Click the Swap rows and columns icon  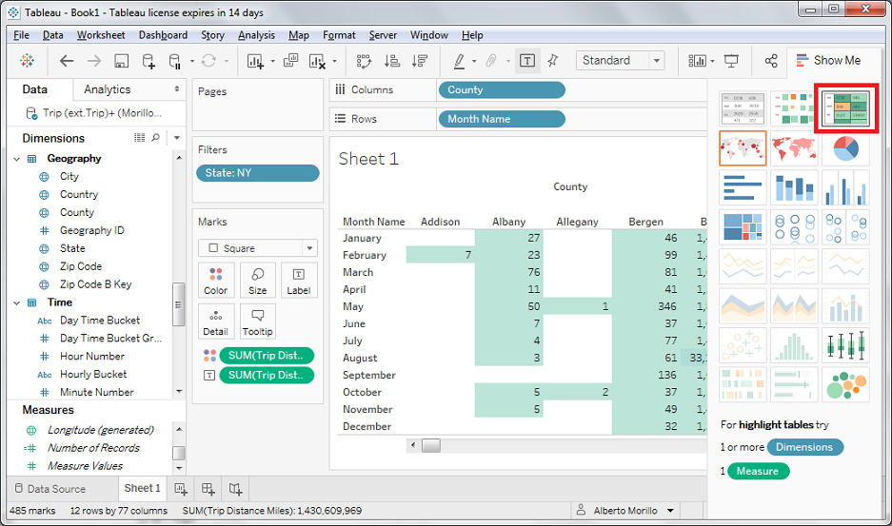pos(364,61)
